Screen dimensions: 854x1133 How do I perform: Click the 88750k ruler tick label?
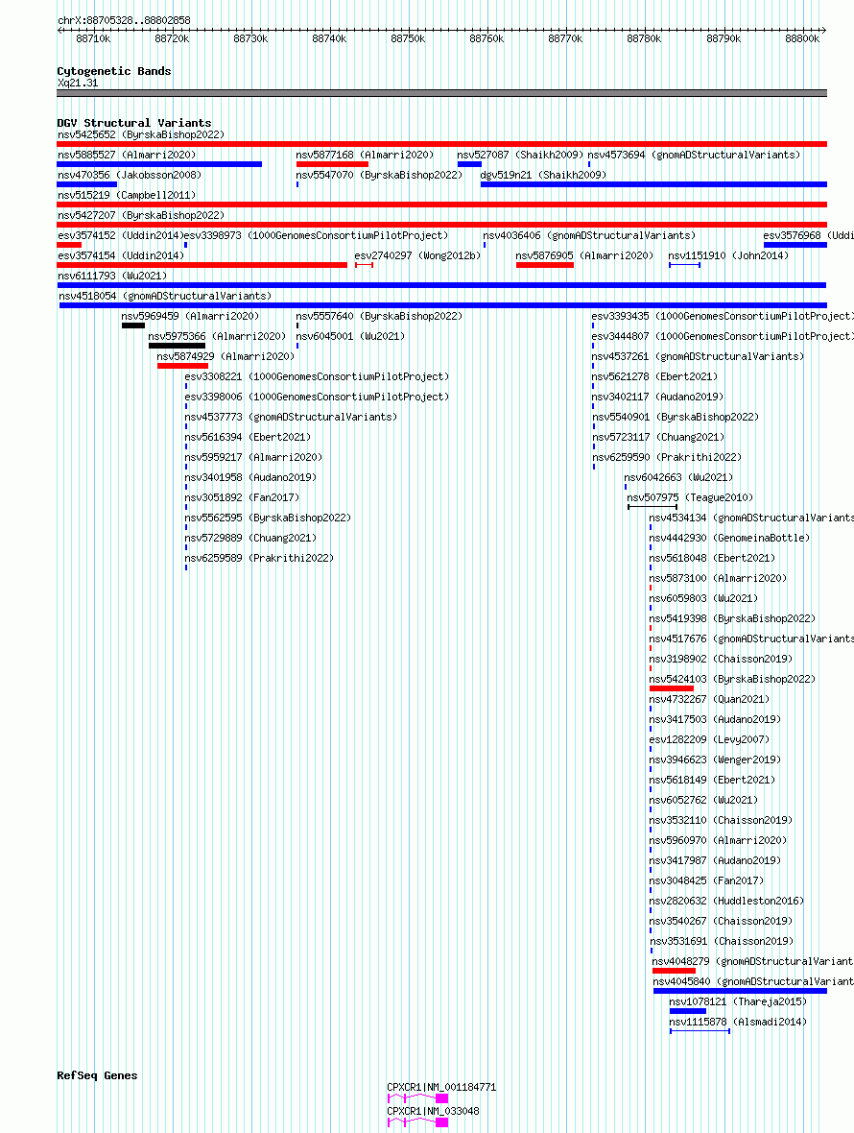coord(408,39)
